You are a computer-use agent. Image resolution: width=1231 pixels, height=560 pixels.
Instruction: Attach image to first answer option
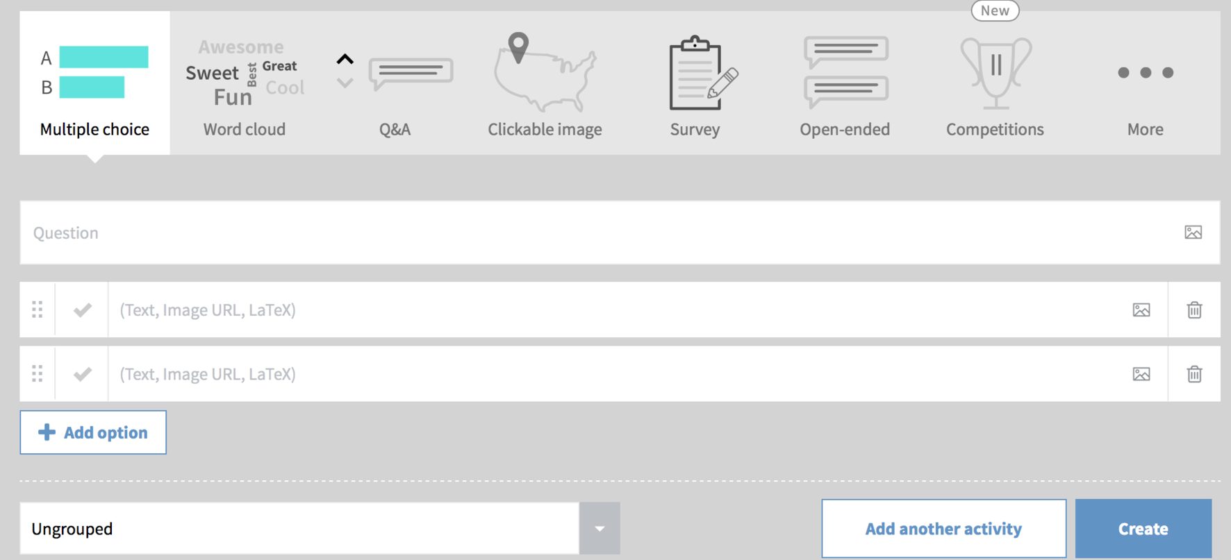[x=1141, y=310]
